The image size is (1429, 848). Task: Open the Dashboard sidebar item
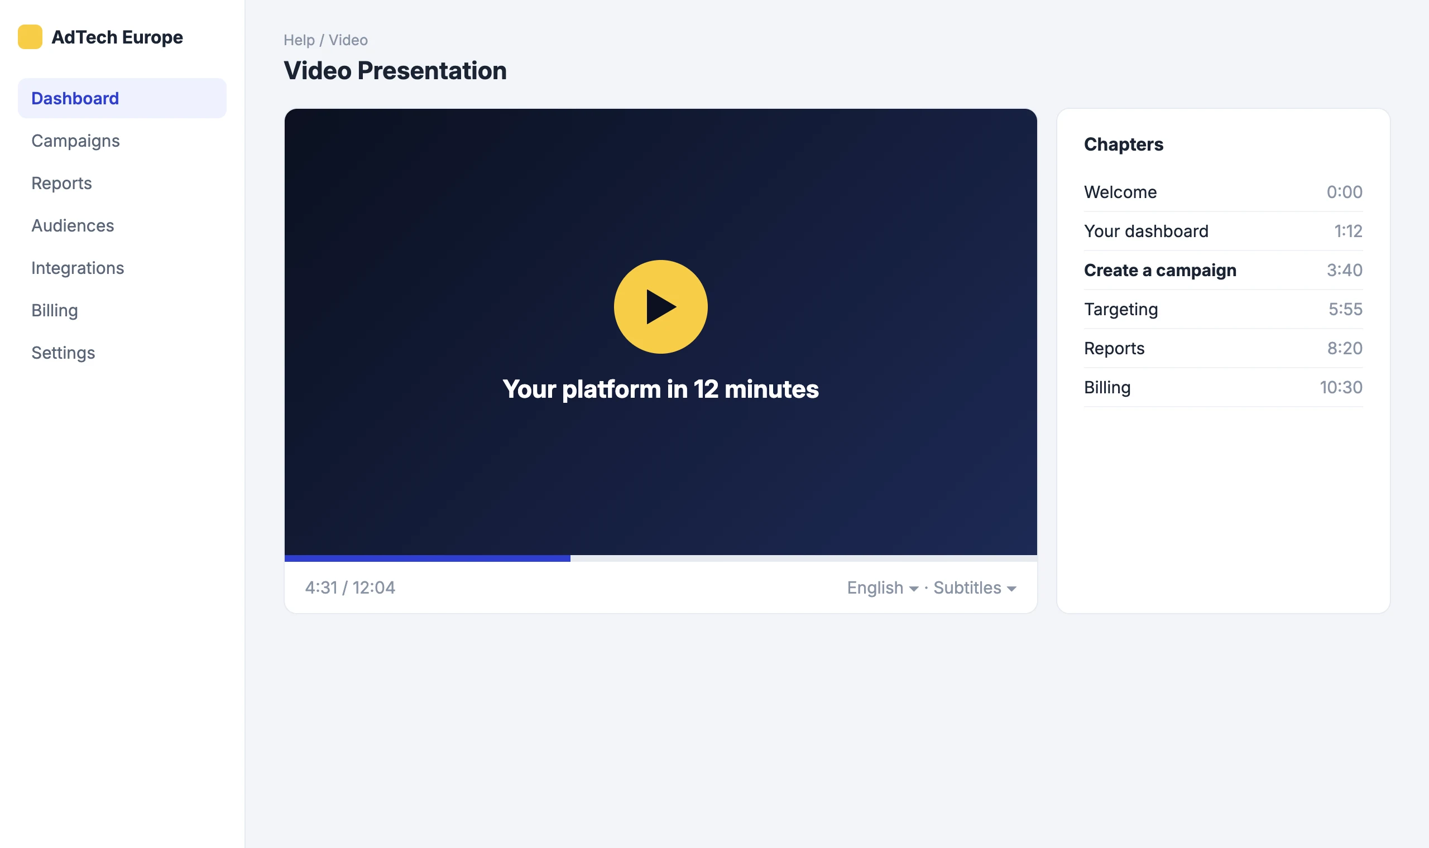click(122, 98)
